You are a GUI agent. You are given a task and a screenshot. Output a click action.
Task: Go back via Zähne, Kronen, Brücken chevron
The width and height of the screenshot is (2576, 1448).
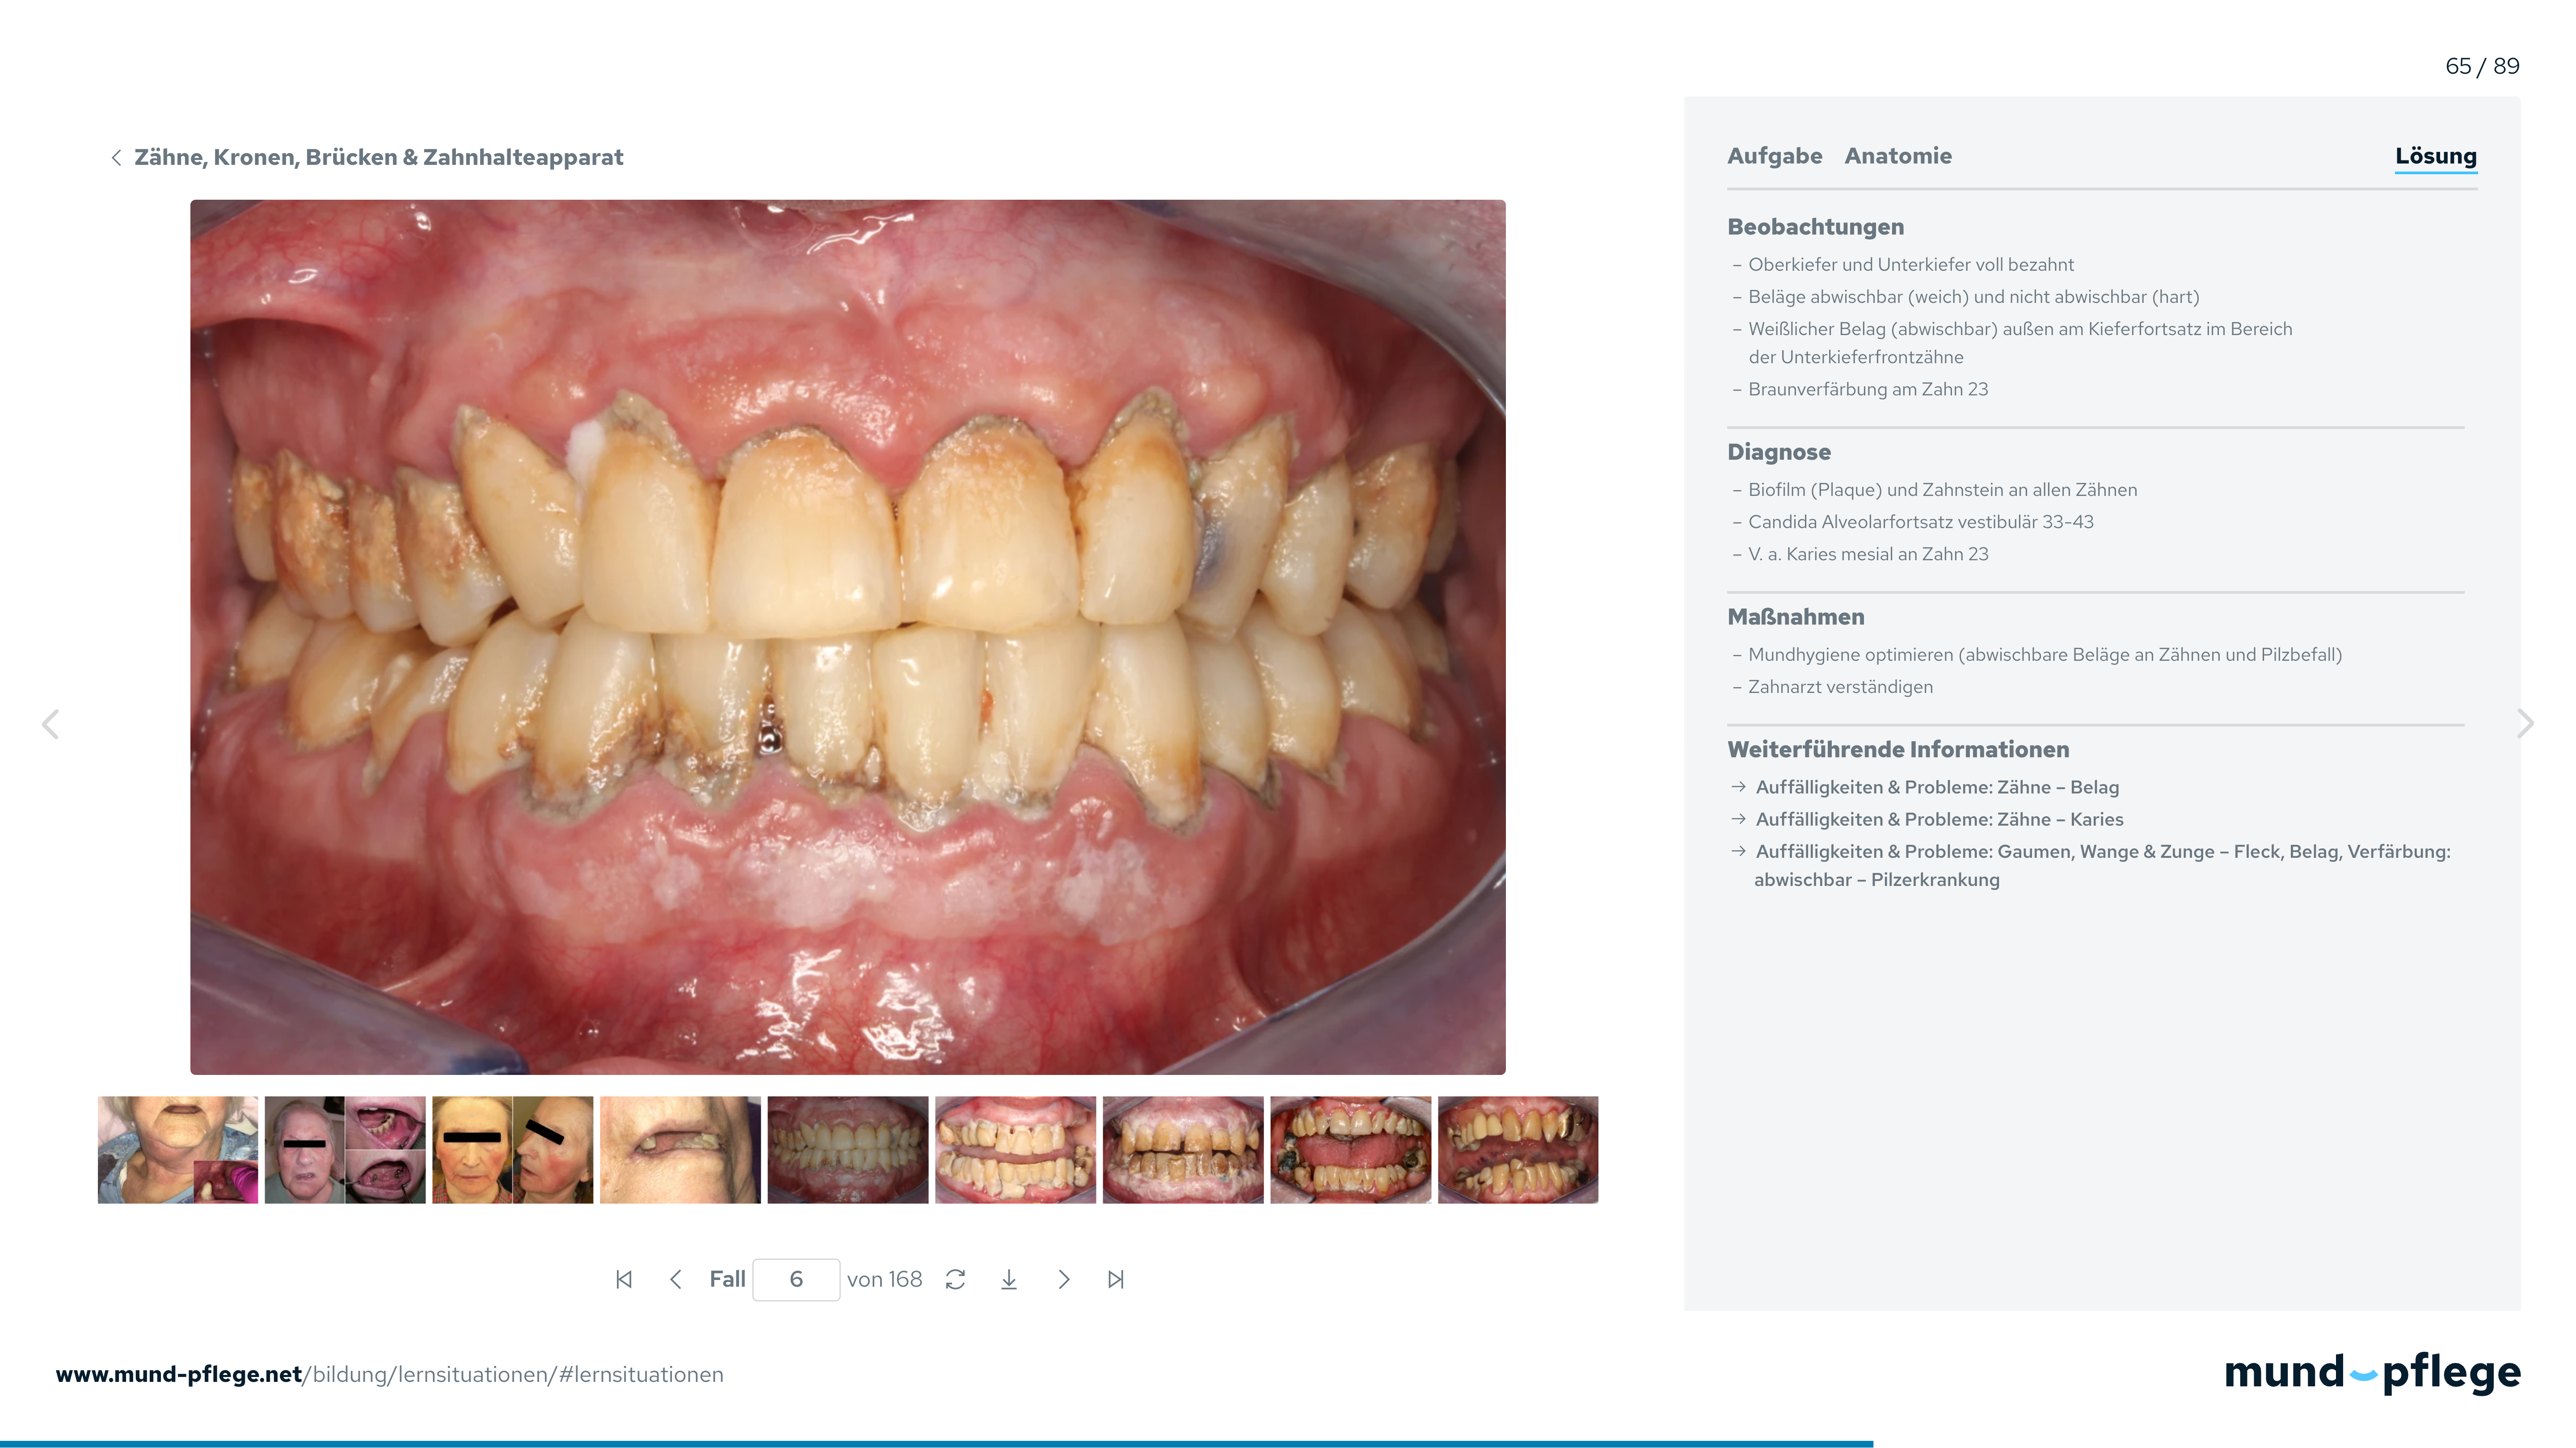tap(117, 158)
